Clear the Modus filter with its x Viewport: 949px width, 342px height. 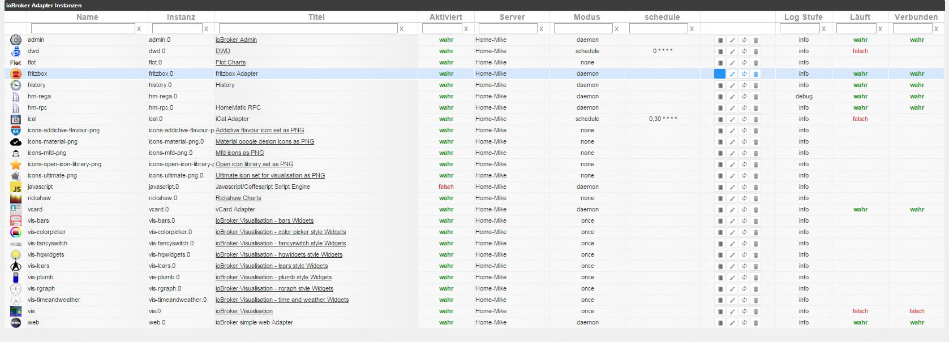tap(616, 29)
